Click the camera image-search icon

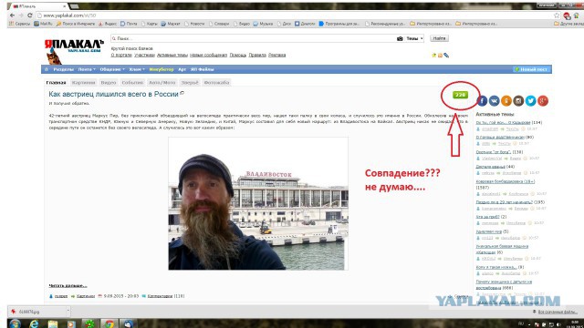pyautogui.click(x=400, y=38)
